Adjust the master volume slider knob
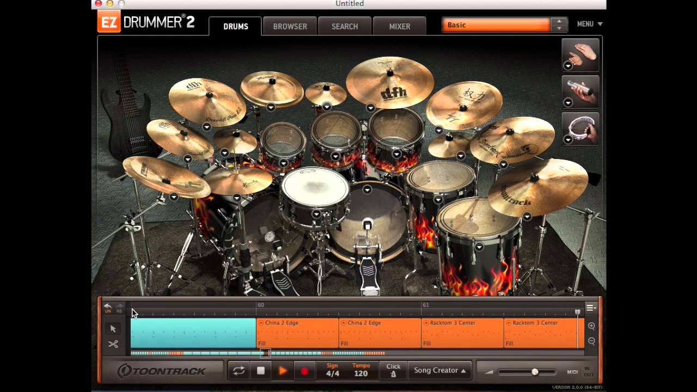 click(x=535, y=372)
